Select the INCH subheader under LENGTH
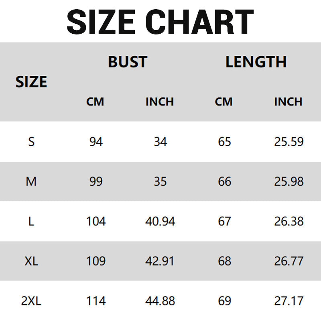 (288, 102)
